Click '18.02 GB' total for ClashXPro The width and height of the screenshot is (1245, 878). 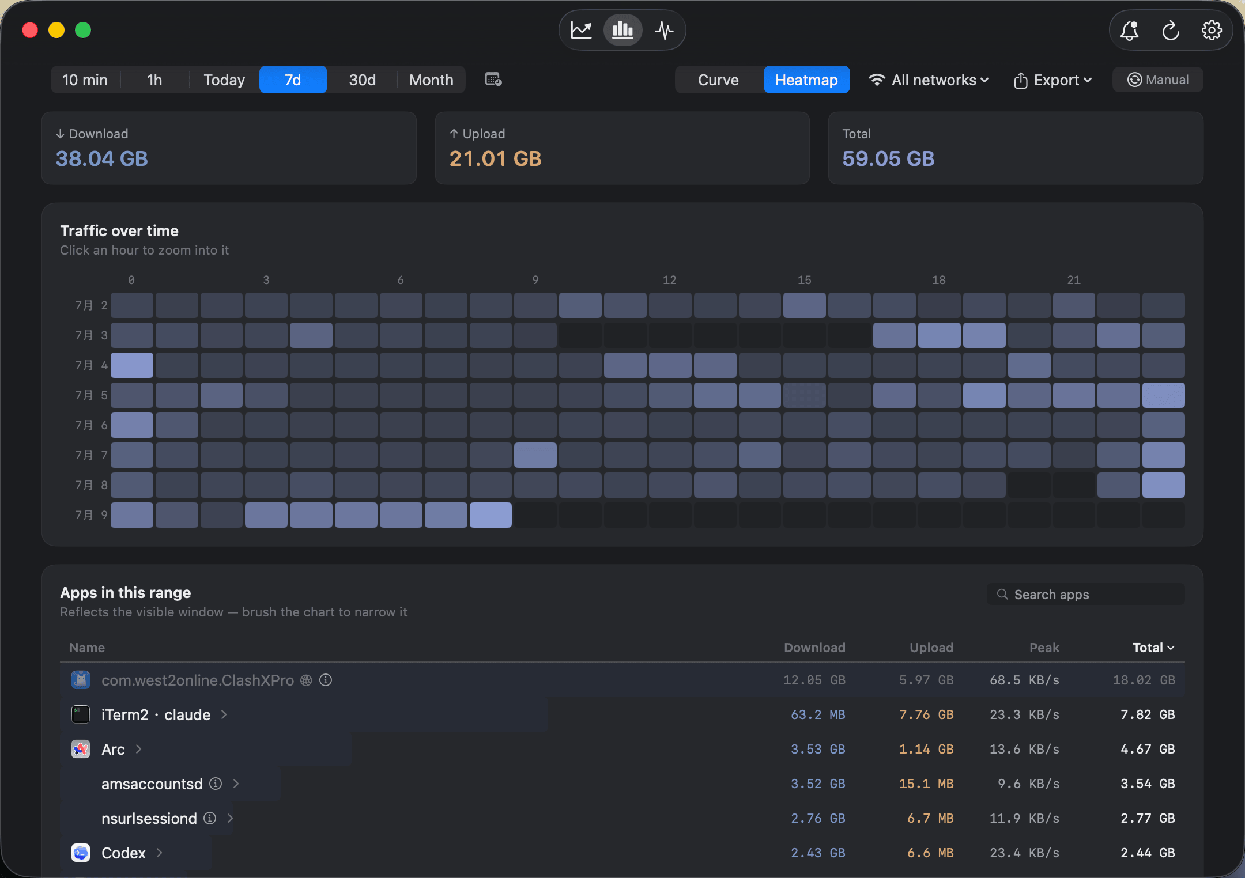click(1144, 680)
